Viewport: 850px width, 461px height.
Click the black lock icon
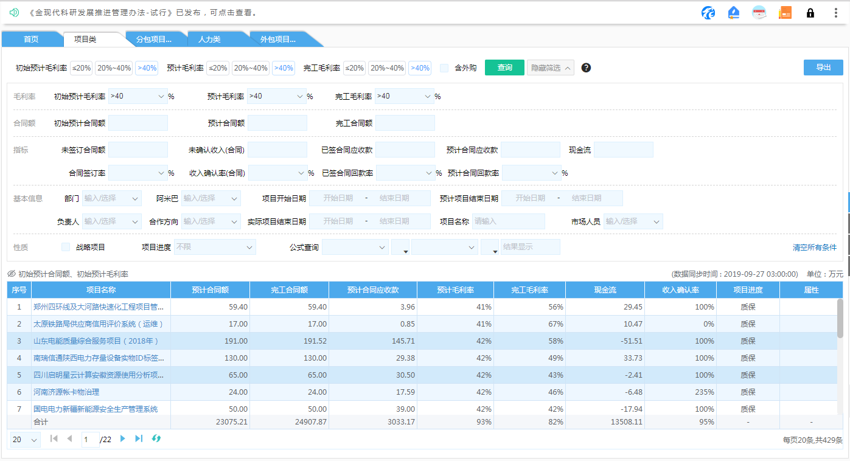(810, 13)
